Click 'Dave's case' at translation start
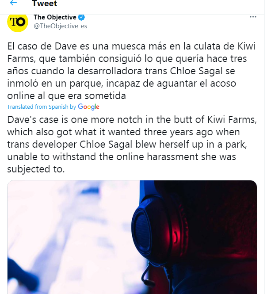Screen dimensions: 271x294 tap(33, 120)
